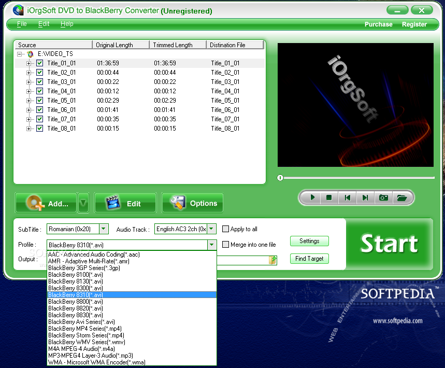Deselect Title_06_01 checkbox
The width and height of the screenshot is (445, 368).
pyautogui.click(x=40, y=109)
